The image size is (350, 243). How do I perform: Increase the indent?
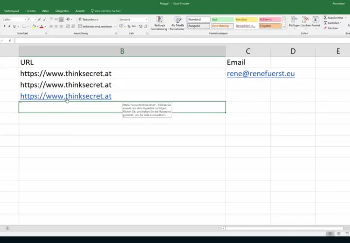click(x=73, y=26)
